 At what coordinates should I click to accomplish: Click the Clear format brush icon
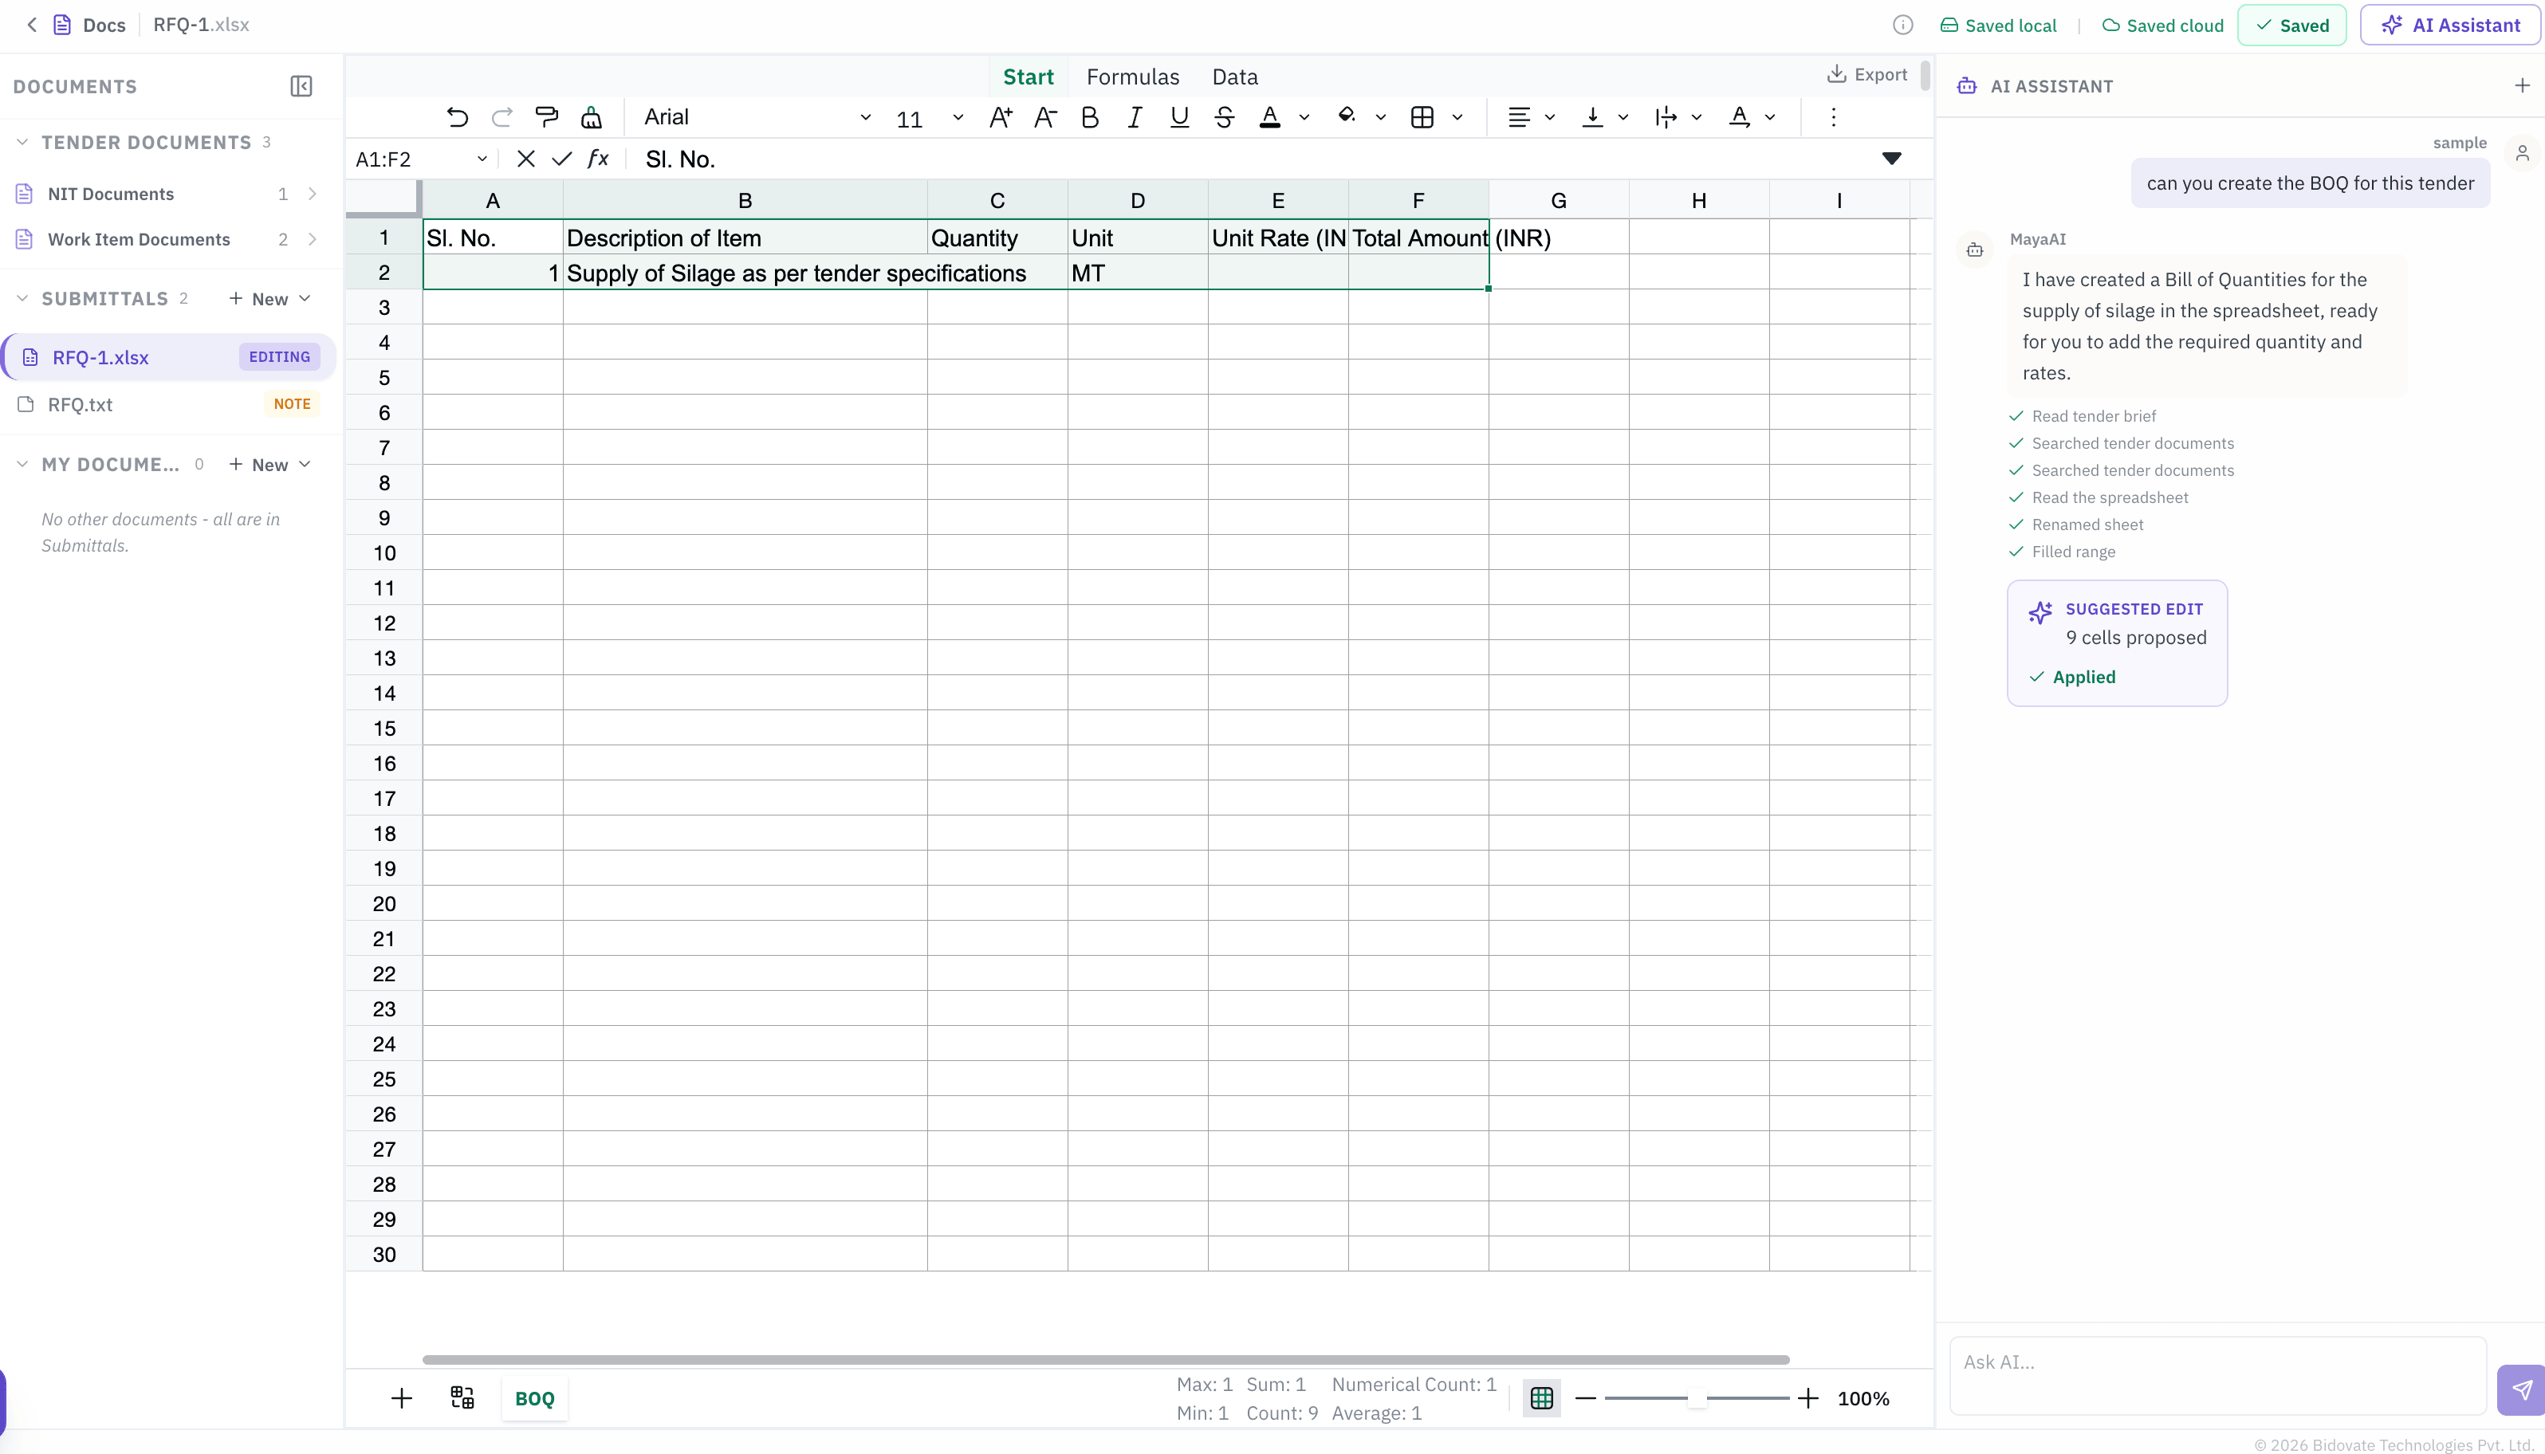pos(592,118)
